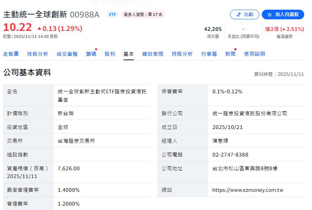Image resolution: width=312 pixels, height=210 pixels.
Task: Click the 收盤 2025/11/11 14:30 更新 timestamp
Action: click(x=30, y=36)
